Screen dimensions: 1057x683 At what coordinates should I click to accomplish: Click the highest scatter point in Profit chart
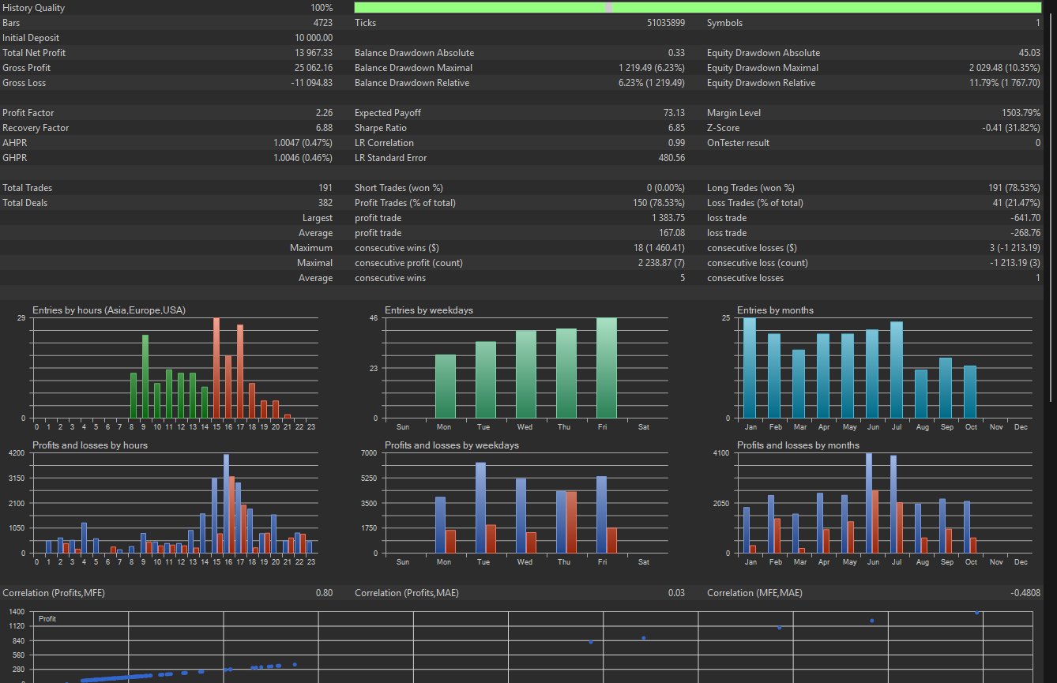[976, 612]
